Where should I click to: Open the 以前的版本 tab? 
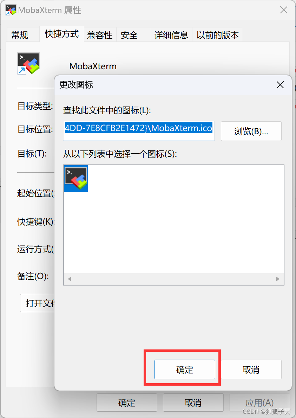pyautogui.click(x=217, y=35)
